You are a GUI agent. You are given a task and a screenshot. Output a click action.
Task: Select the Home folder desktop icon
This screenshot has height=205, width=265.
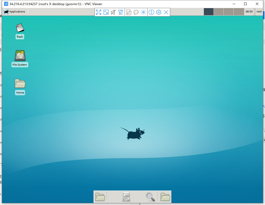(x=20, y=87)
